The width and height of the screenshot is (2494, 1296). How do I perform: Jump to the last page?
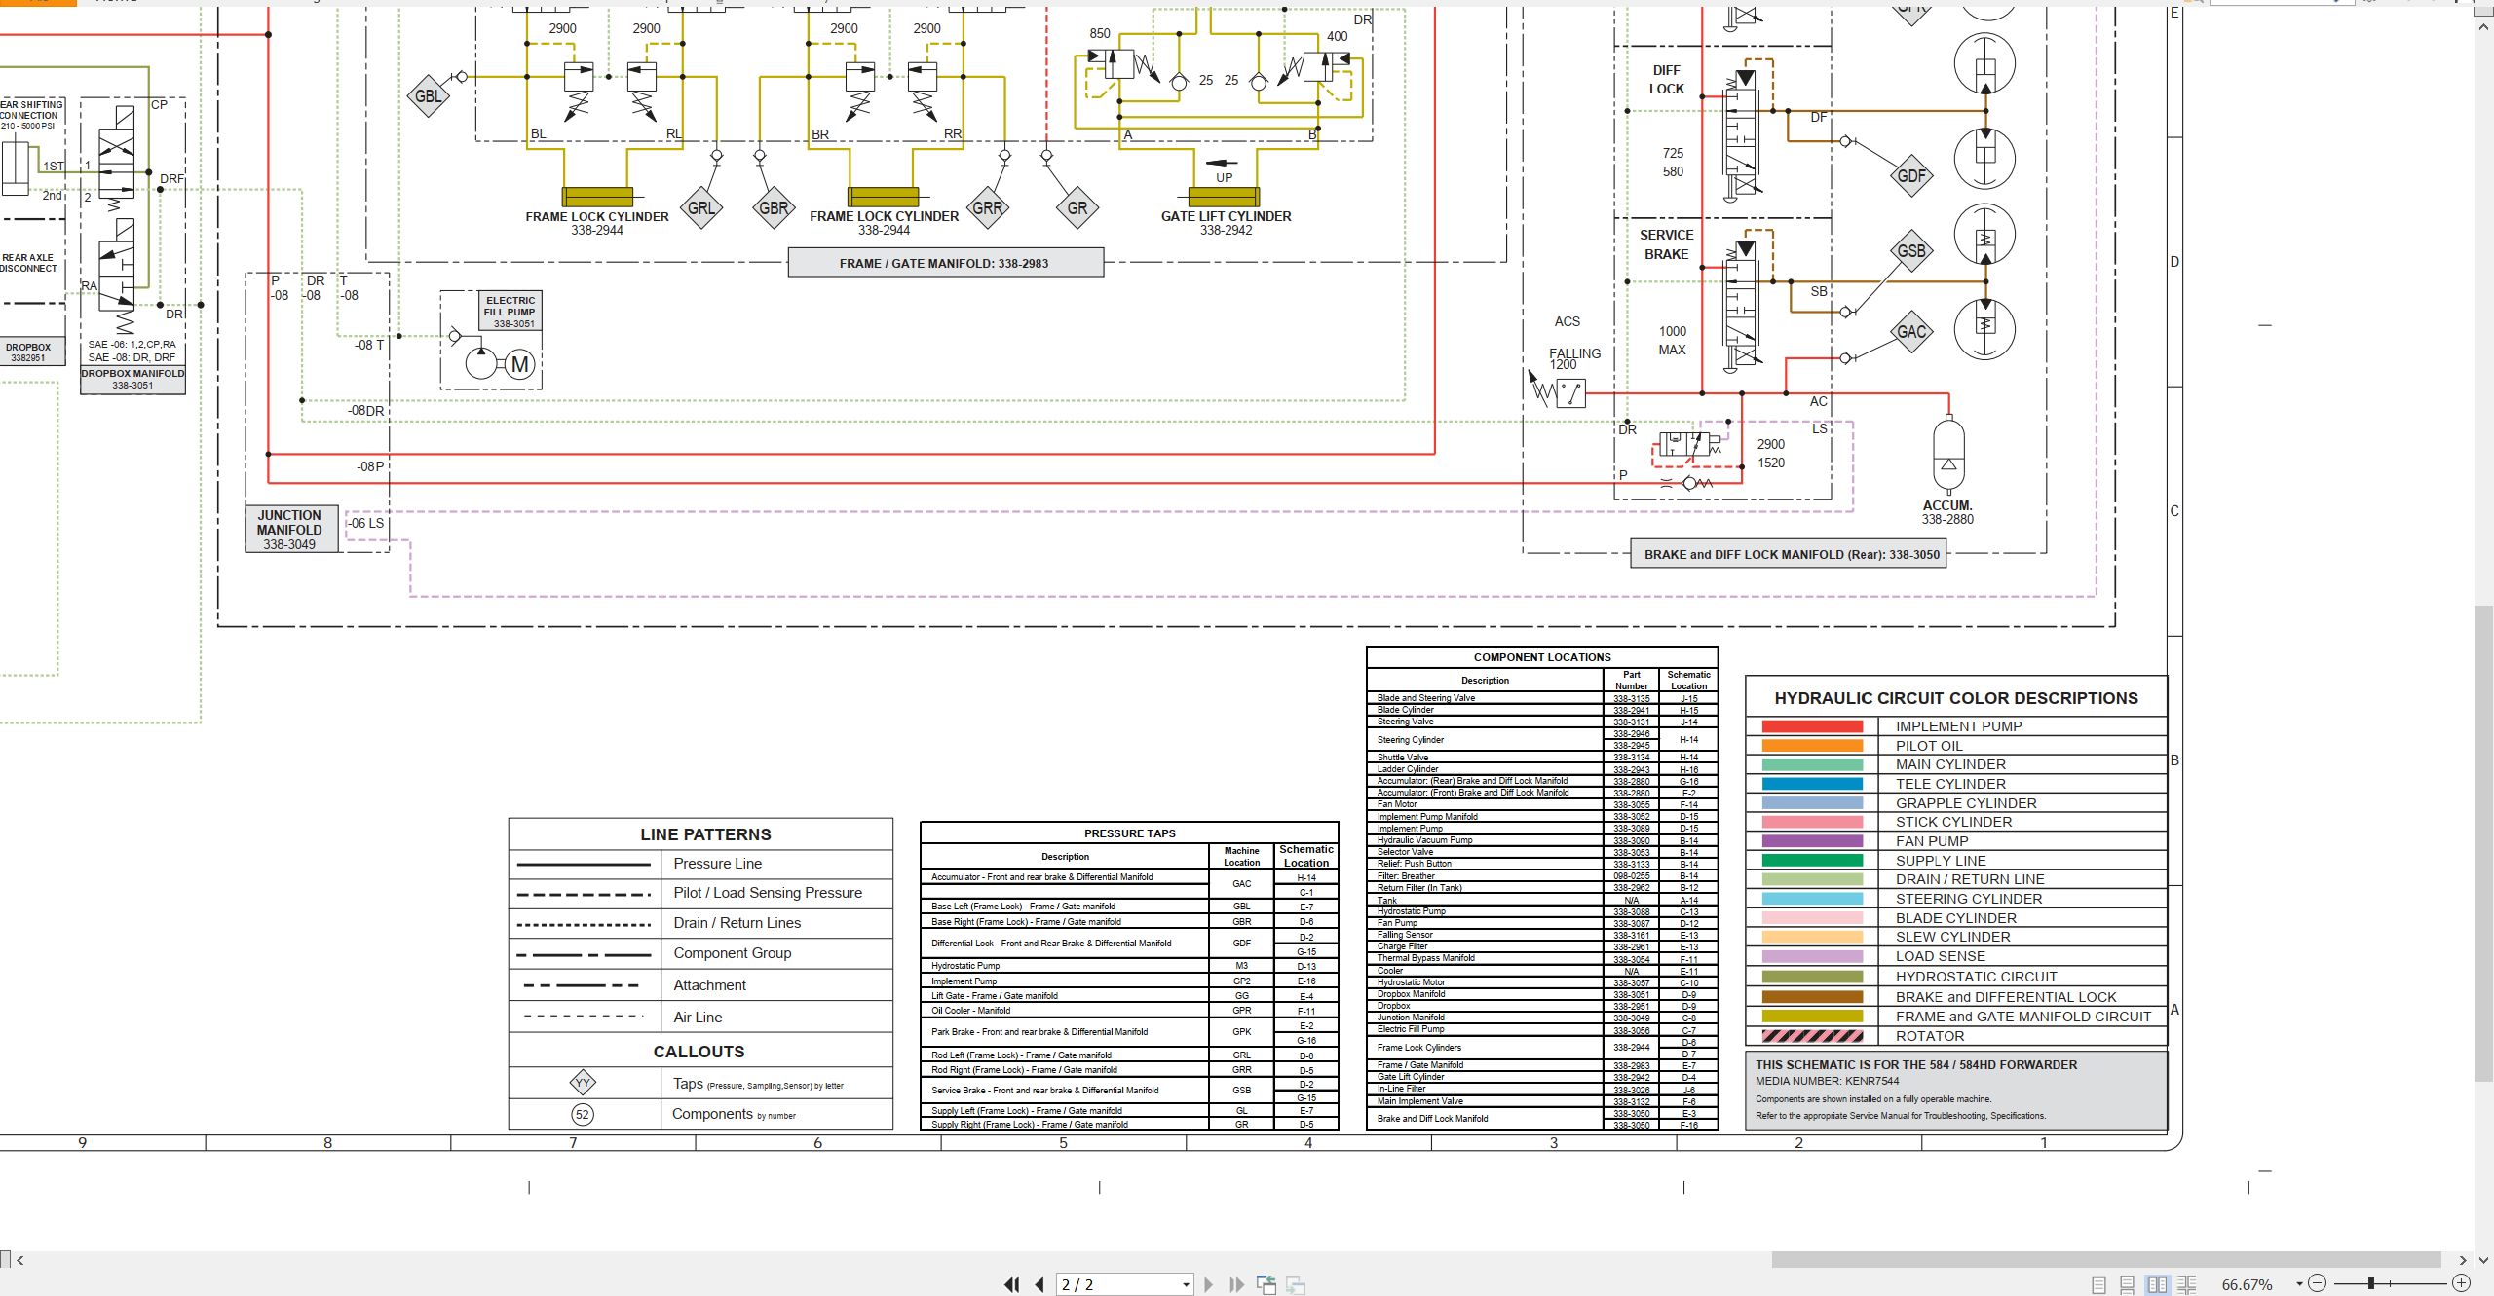coord(1236,1284)
